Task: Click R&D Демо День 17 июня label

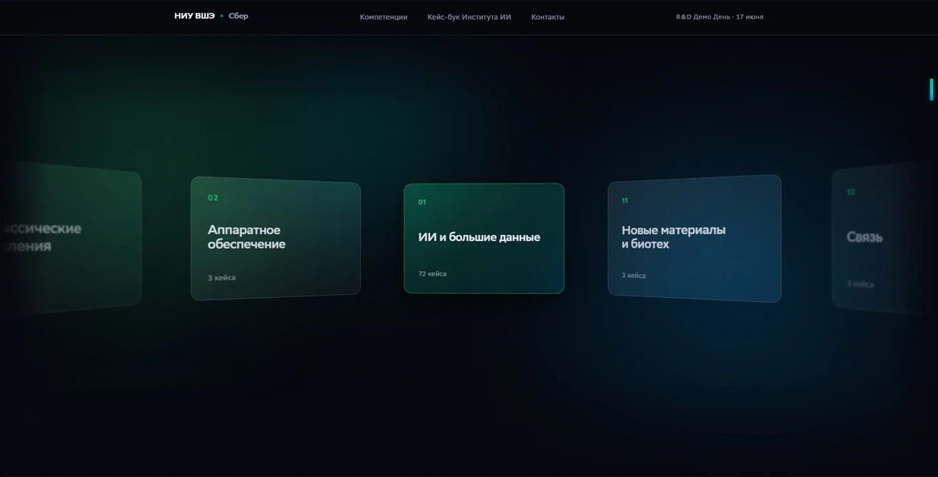Action: [720, 17]
